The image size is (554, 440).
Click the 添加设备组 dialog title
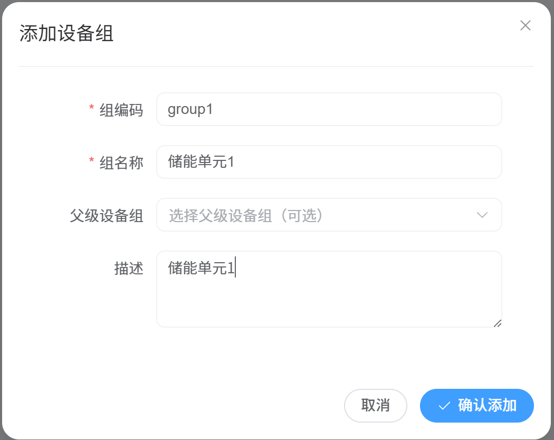(66, 34)
